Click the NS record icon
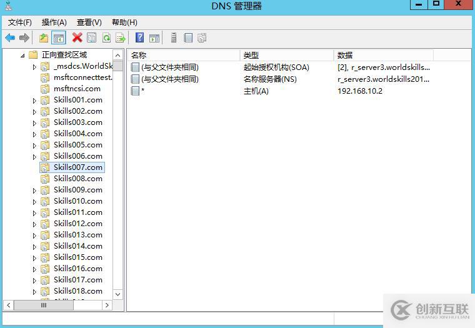Viewport: 475px width, 328px height. click(135, 79)
